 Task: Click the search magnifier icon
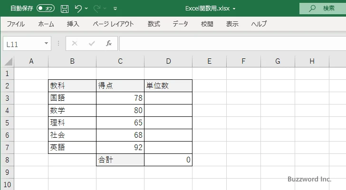(312, 9)
